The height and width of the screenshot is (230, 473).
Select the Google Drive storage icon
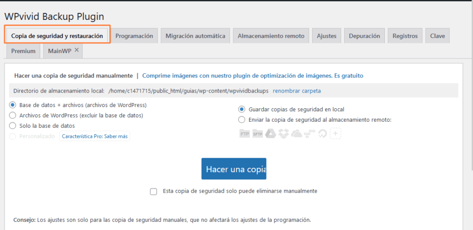(x=271, y=134)
